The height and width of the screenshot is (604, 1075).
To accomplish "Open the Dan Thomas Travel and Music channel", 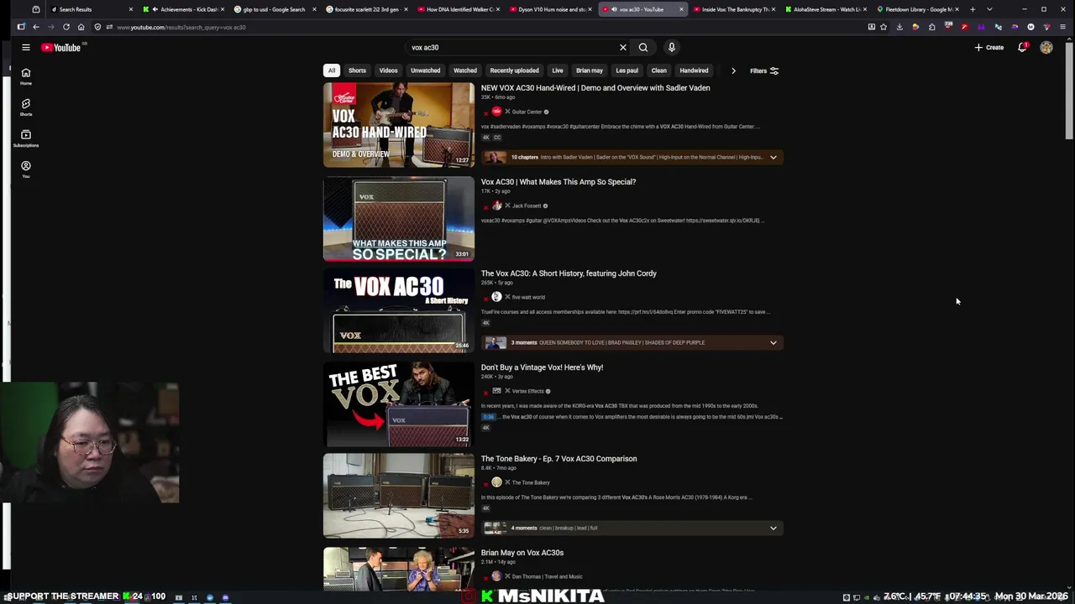I will click(547, 576).
